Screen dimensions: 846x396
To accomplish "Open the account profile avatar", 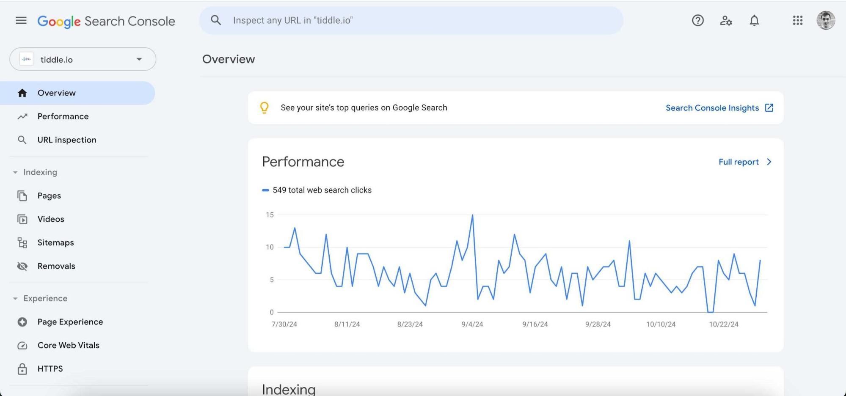I will click(x=826, y=20).
